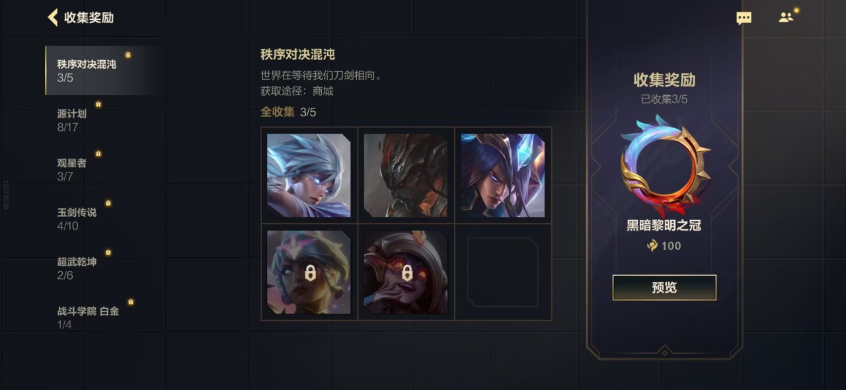Tap the empty sixth collection slot

click(503, 272)
